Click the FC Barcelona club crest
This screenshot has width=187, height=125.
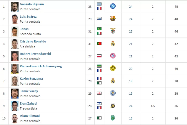pos(113,19)
